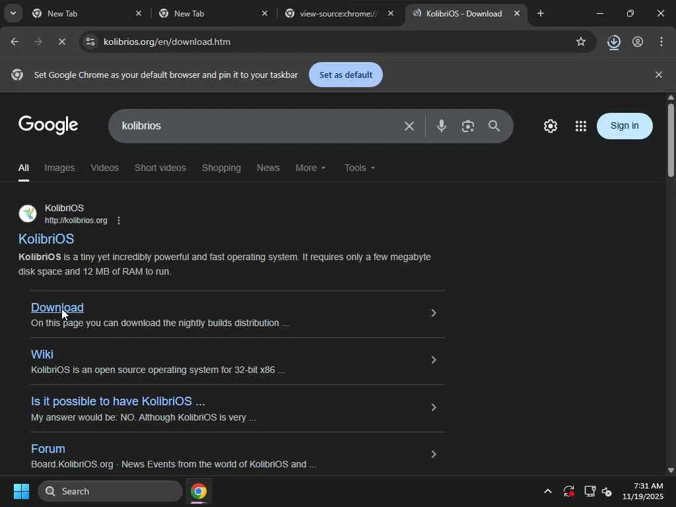Show hidden system tray icons
Viewport: 676px width, 507px height.
pos(547,491)
